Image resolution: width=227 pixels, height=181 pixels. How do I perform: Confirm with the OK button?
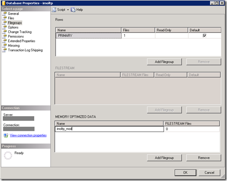pyautogui.click(x=185, y=173)
